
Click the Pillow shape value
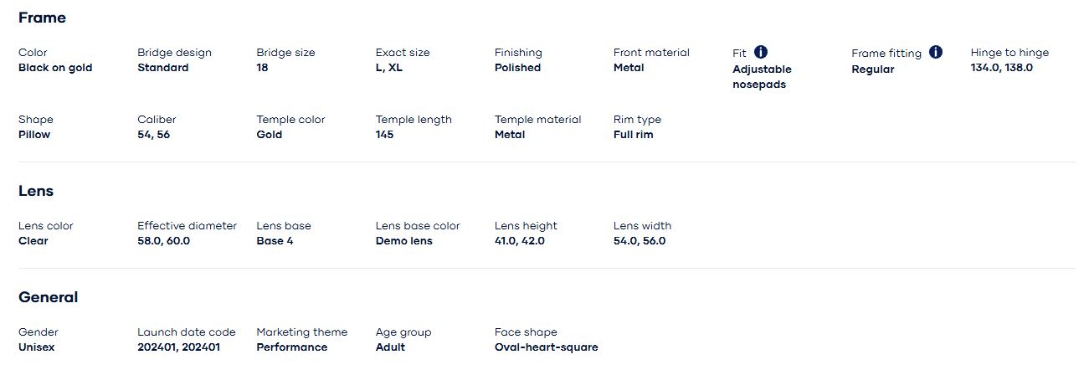pyautogui.click(x=34, y=135)
